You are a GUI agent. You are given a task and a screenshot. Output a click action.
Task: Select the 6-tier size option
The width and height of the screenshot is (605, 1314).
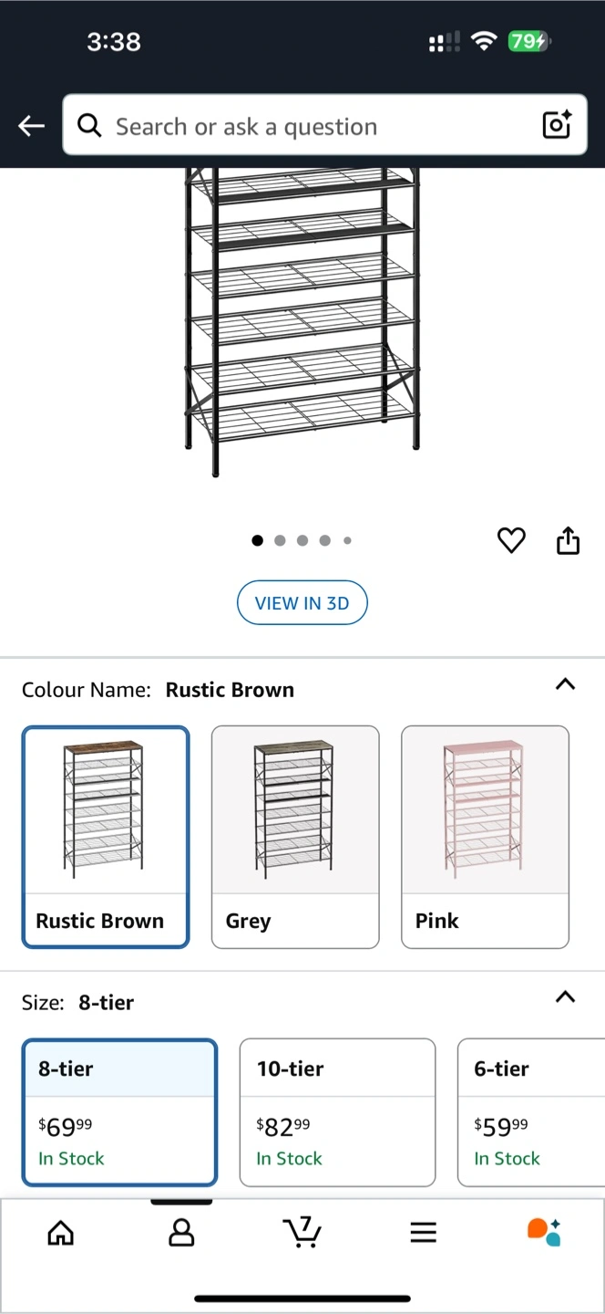530,1112
